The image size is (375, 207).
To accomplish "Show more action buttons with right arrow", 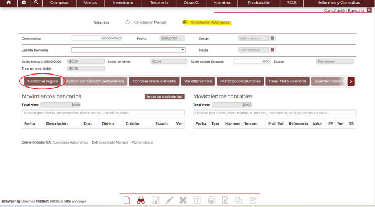I will 351,81.
